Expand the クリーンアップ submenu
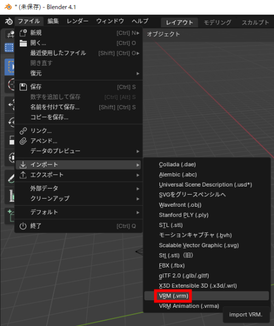This screenshot has height=326, width=274. (x=79, y=199)
